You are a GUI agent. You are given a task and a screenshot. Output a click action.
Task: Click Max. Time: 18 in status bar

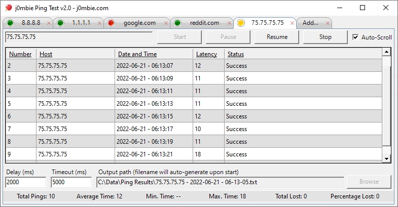(x=228, y=196)
